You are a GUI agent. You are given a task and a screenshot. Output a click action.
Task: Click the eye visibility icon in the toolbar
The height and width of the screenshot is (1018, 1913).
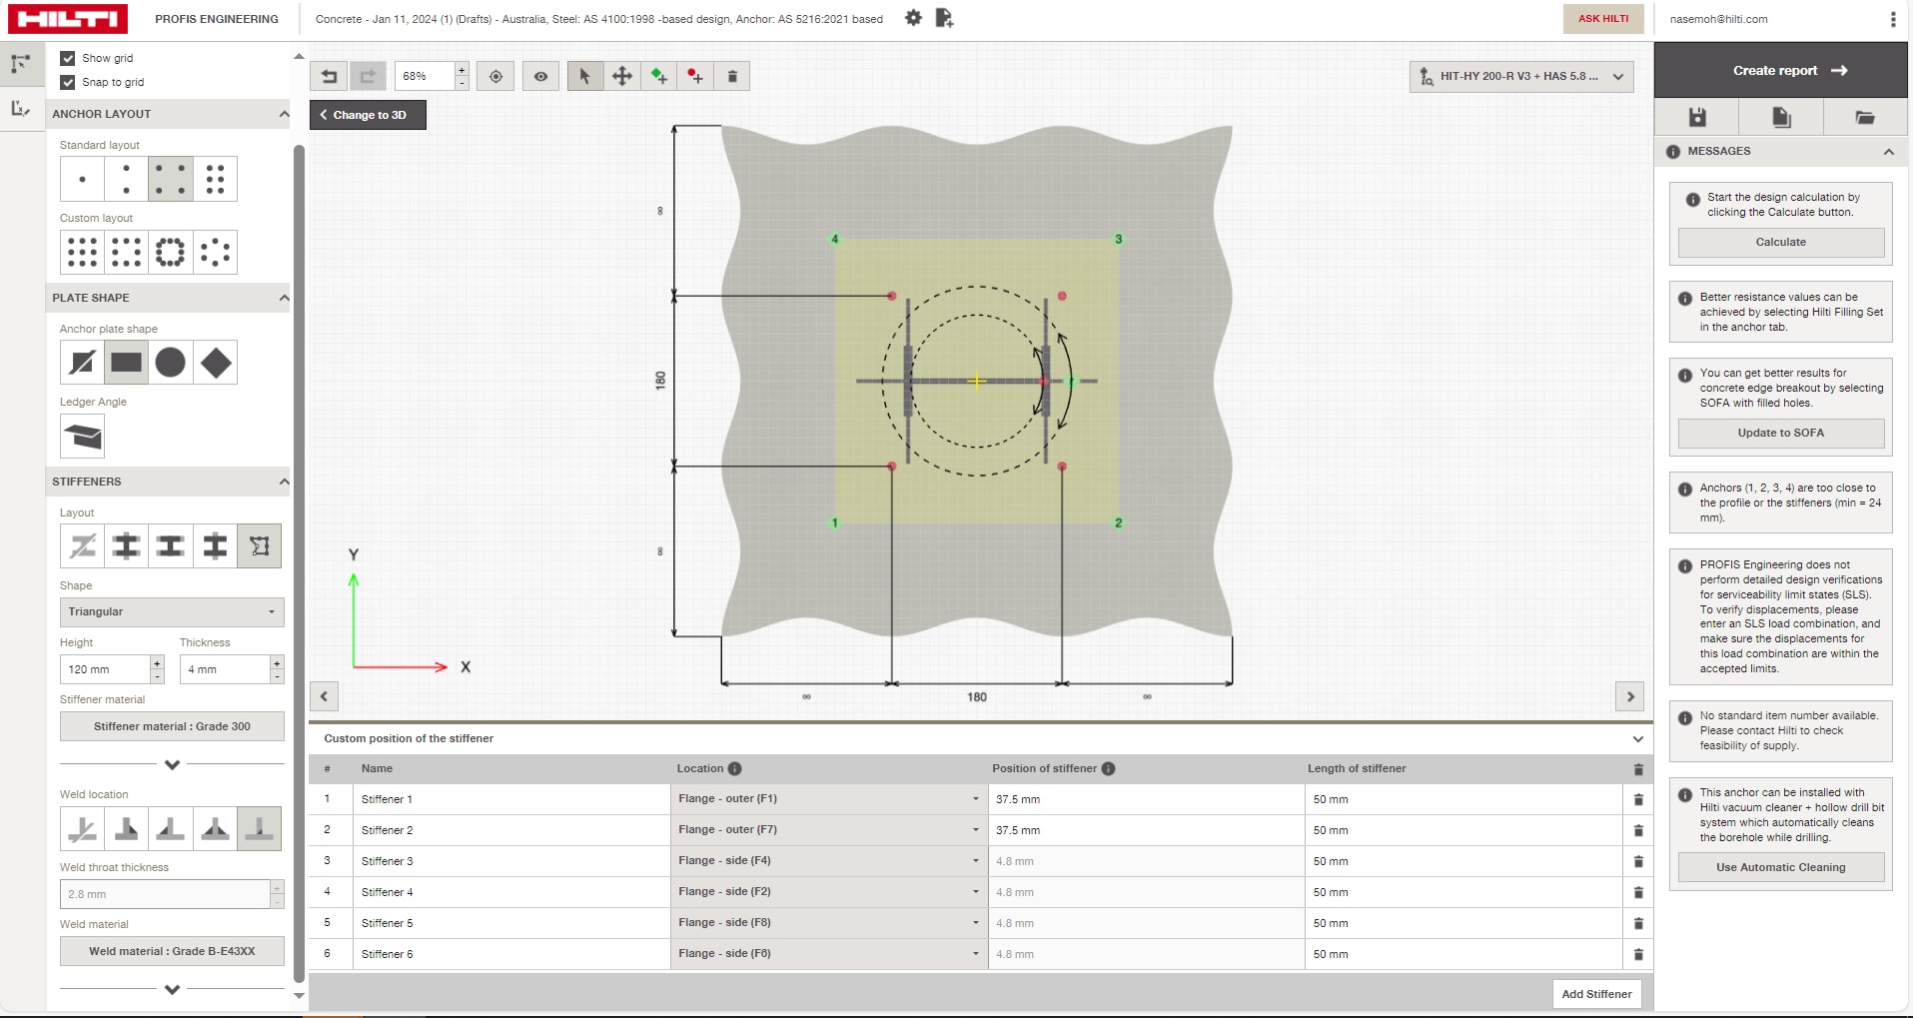click(x=540, y=76)
